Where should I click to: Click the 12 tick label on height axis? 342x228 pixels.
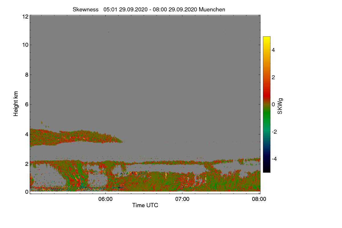pos(25,17)
